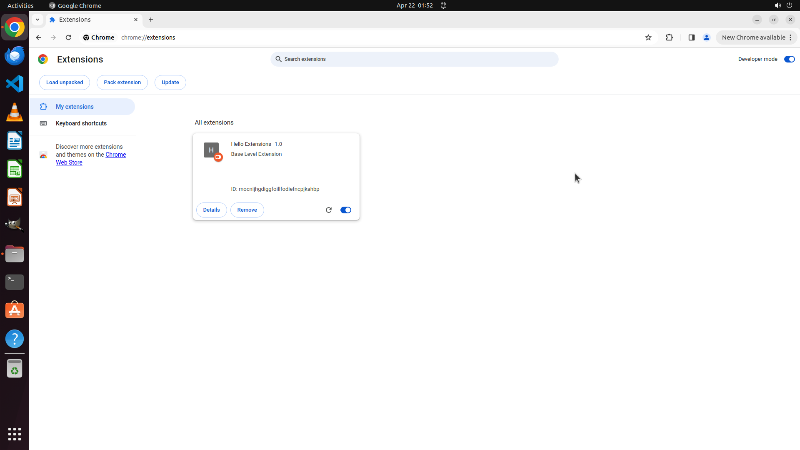Select My extensions sidebar item

pyautogui.click(x=75, y=107)
